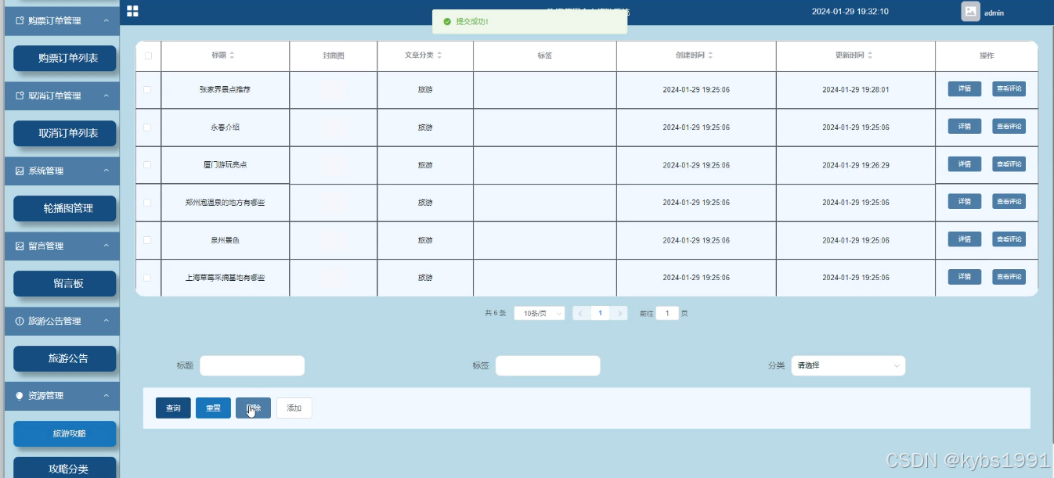1054x478 pixels.
Task: View comments for 上海草莓采摘基地有哪些
Action: click(1009, 277)
